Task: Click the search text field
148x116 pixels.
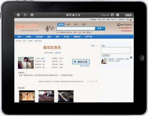Action: pos(76,28)
